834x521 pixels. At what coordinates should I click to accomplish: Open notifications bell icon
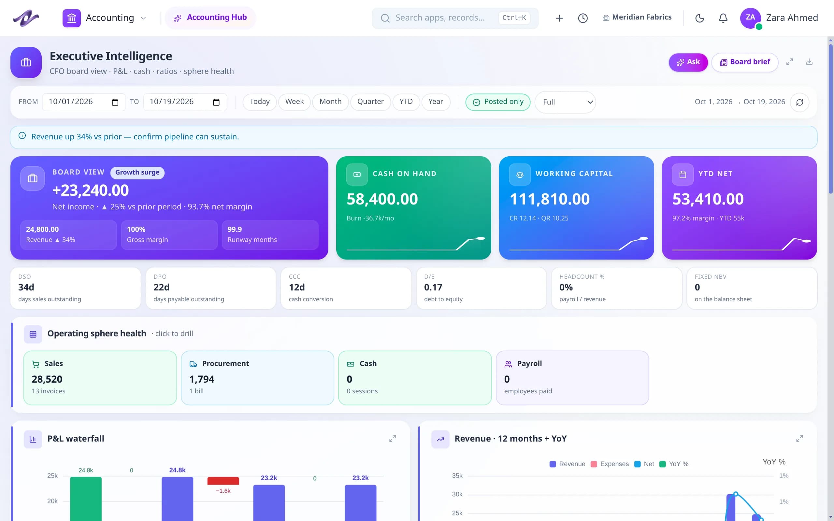(x=723, y=18)
